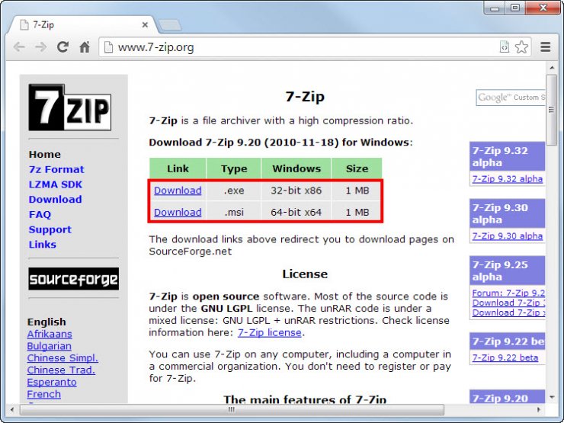Open the 7-Zip license link
The image size is (564, 423).
click(x=269, y=333)
